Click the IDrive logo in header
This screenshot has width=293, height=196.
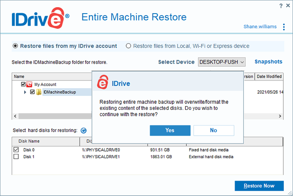41,18
